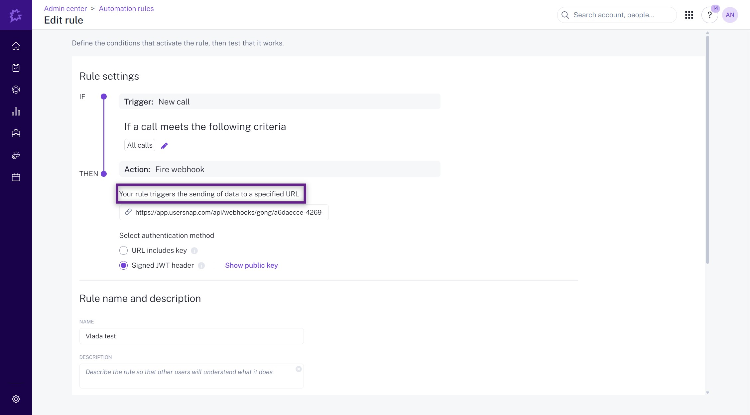This screenshot has width=750, height=415.
Task: Open the bar chart analytics icon
Action: pyautogui.click(x=16, y=111)
